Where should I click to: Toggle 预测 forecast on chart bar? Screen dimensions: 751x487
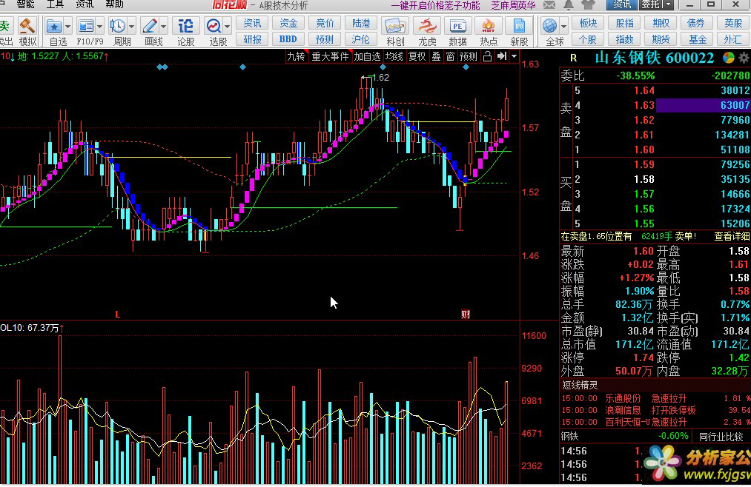pyautogui.click(x=469, y=56)
